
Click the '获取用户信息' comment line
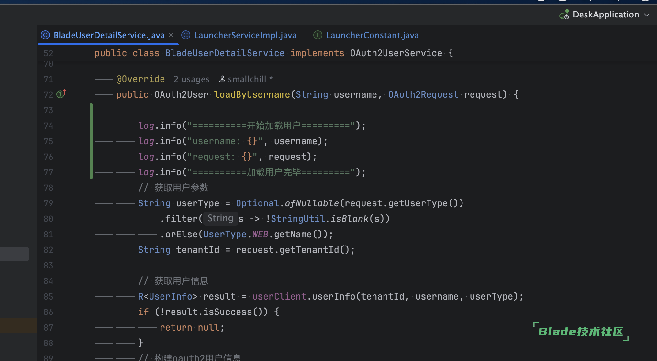(x=173, y=281)
